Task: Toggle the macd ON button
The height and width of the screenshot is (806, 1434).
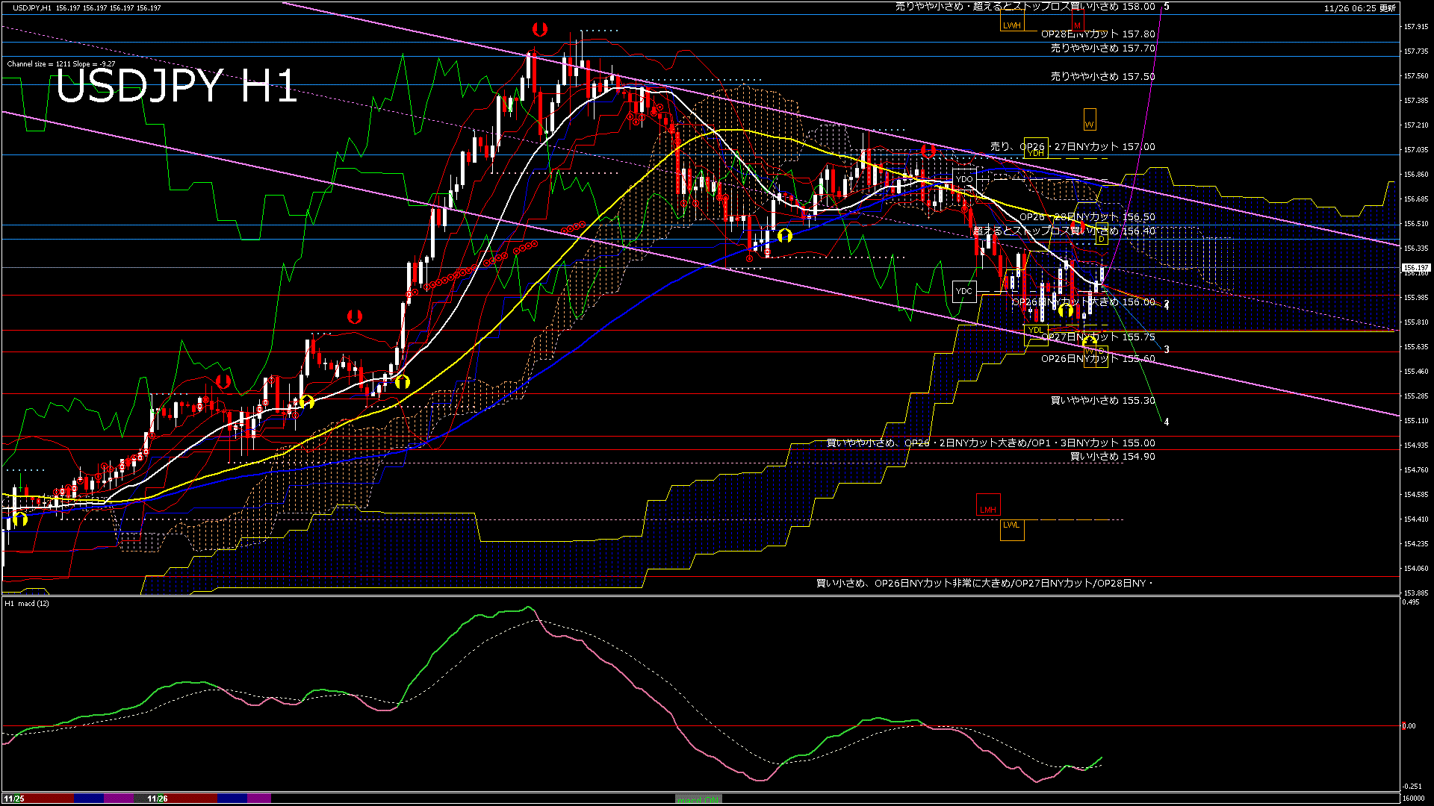Action: [698, 799]
